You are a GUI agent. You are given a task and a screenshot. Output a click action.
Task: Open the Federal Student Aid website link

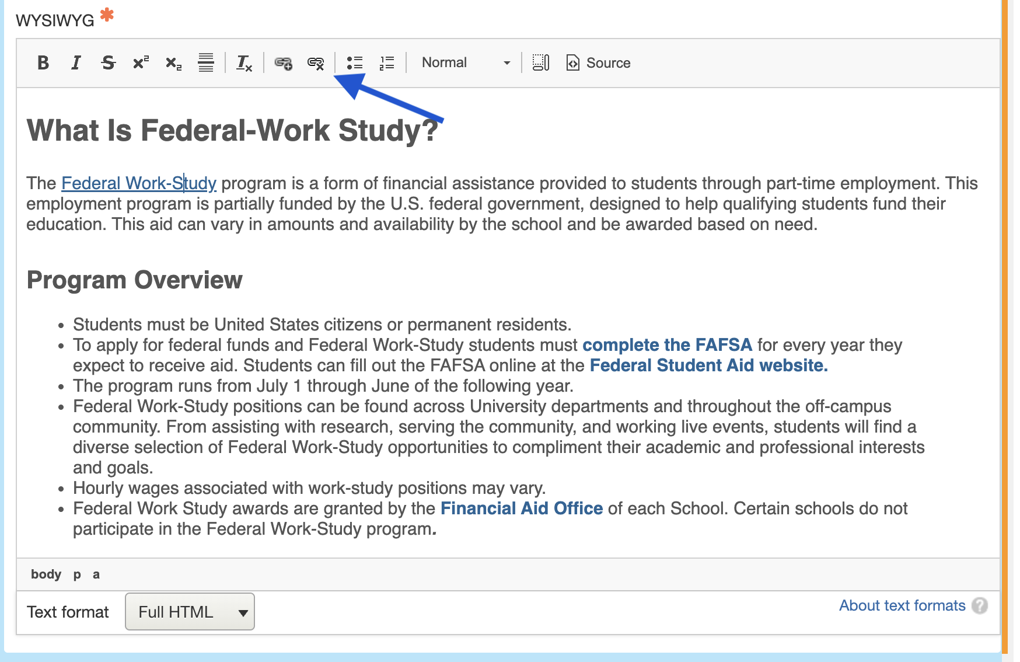click(708, 365)
